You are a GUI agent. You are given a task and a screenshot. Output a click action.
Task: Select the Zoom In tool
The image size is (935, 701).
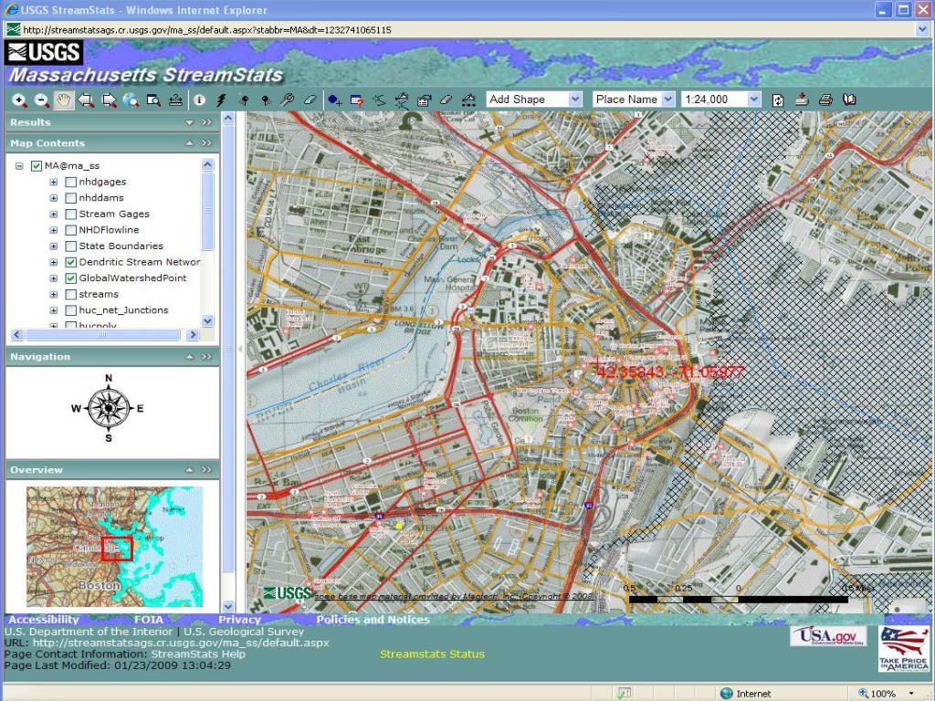pyautogui.click(x=20, y=100)
